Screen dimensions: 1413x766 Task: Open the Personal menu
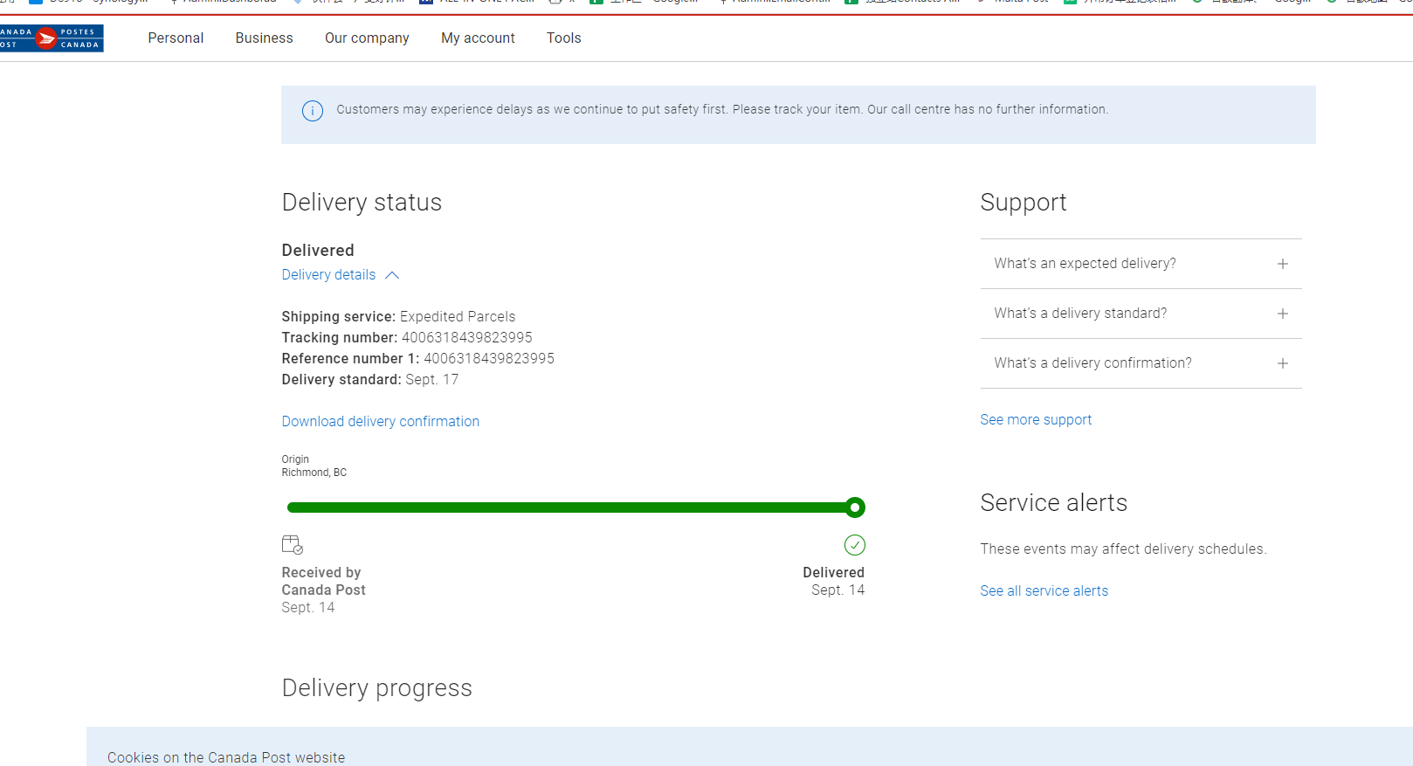[176, 38]
